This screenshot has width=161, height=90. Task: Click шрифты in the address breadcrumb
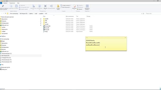coord(41,13)
